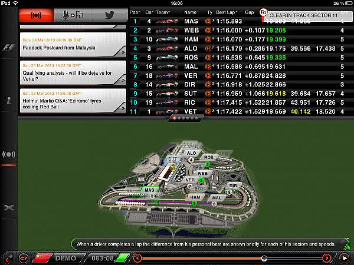Click the Car column header

(149, 12)
